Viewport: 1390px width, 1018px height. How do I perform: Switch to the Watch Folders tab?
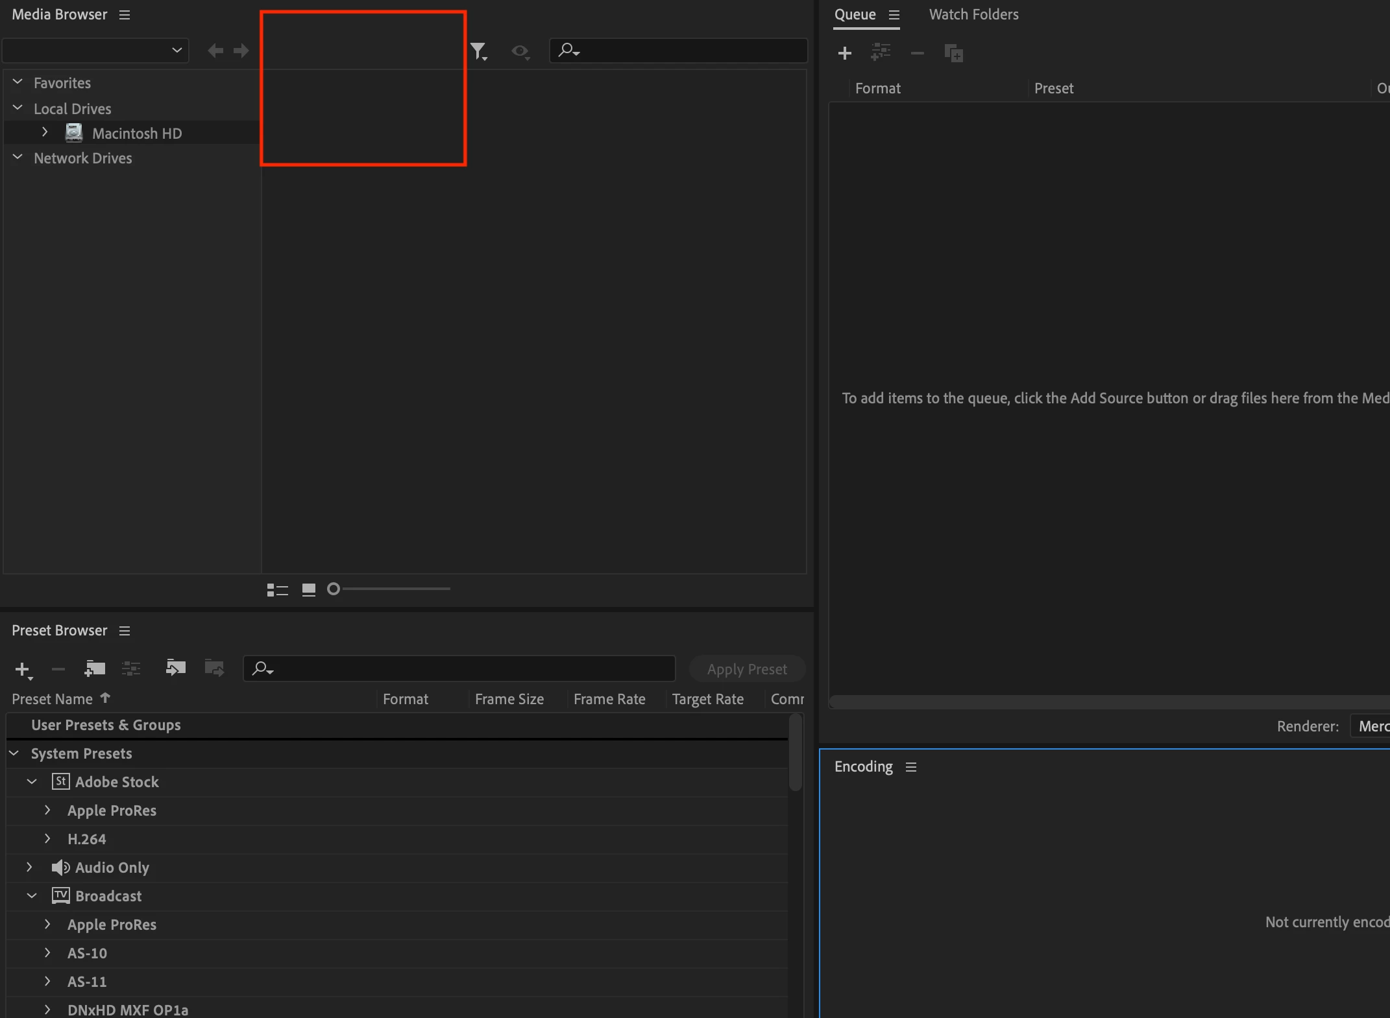coord(973,14)
